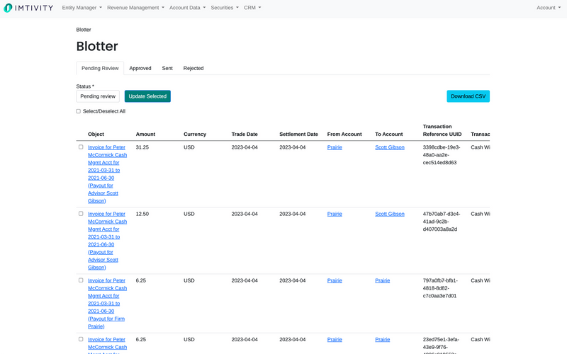
Task: Open the Scott Gibson link in first row
Action: (390, 147)
